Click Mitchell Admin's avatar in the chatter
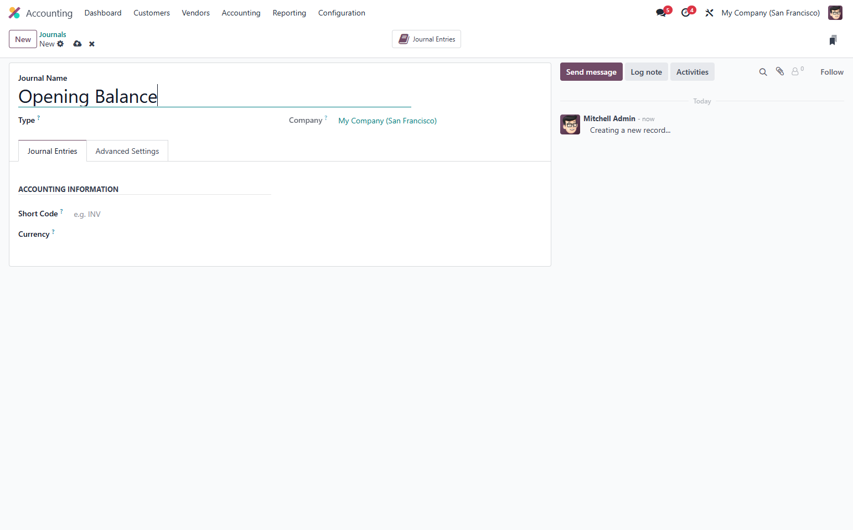 (570, 124)
